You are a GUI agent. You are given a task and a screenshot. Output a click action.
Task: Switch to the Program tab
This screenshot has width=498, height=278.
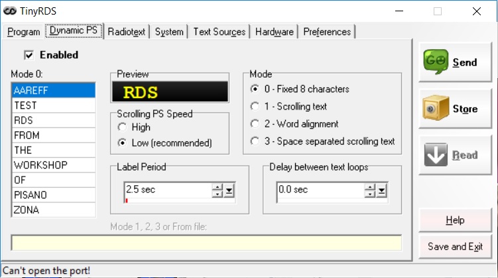click(24, 32)
